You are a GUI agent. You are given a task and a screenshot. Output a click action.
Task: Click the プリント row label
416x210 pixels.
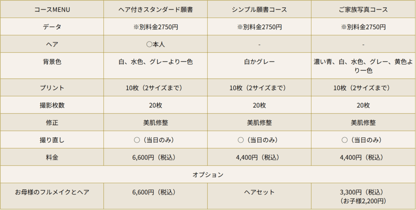[x=52, y=88]
